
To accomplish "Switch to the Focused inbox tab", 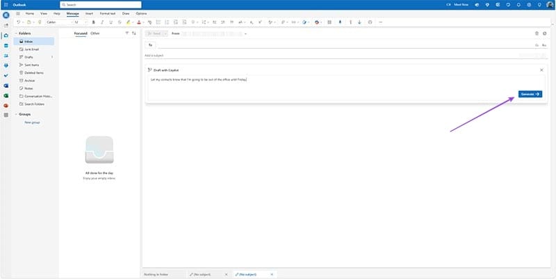I will click(x=81, y=33).
